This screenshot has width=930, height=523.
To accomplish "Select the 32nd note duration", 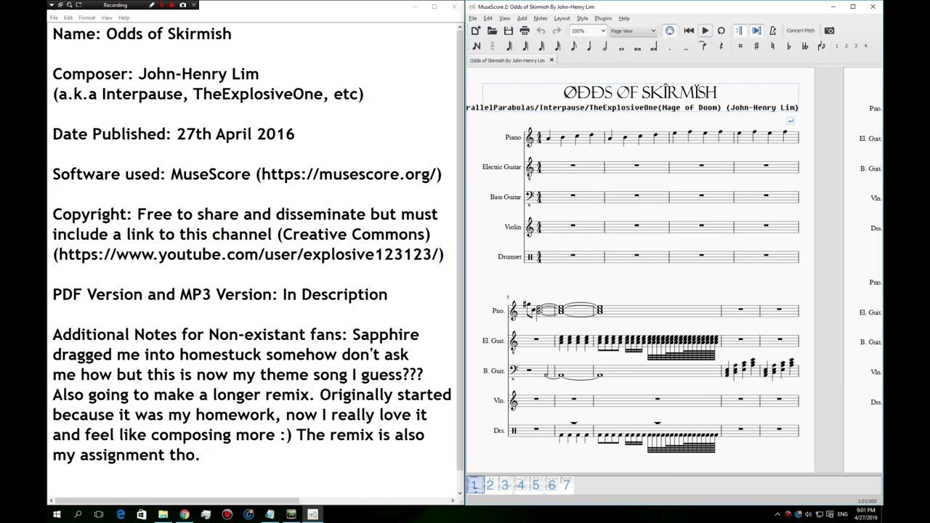I will 541,46.
